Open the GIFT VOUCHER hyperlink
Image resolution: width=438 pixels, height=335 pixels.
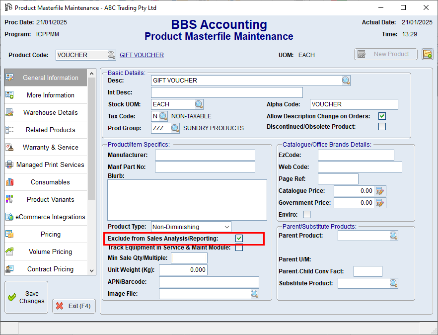click(x=142, y=55)
